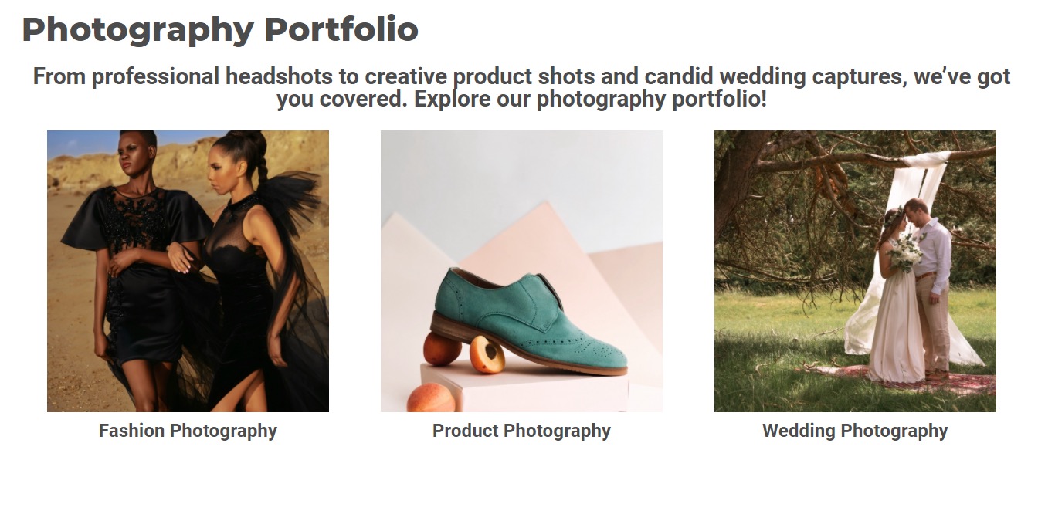Click the word "Portfolio" in the heading

[x=341, y=29]
